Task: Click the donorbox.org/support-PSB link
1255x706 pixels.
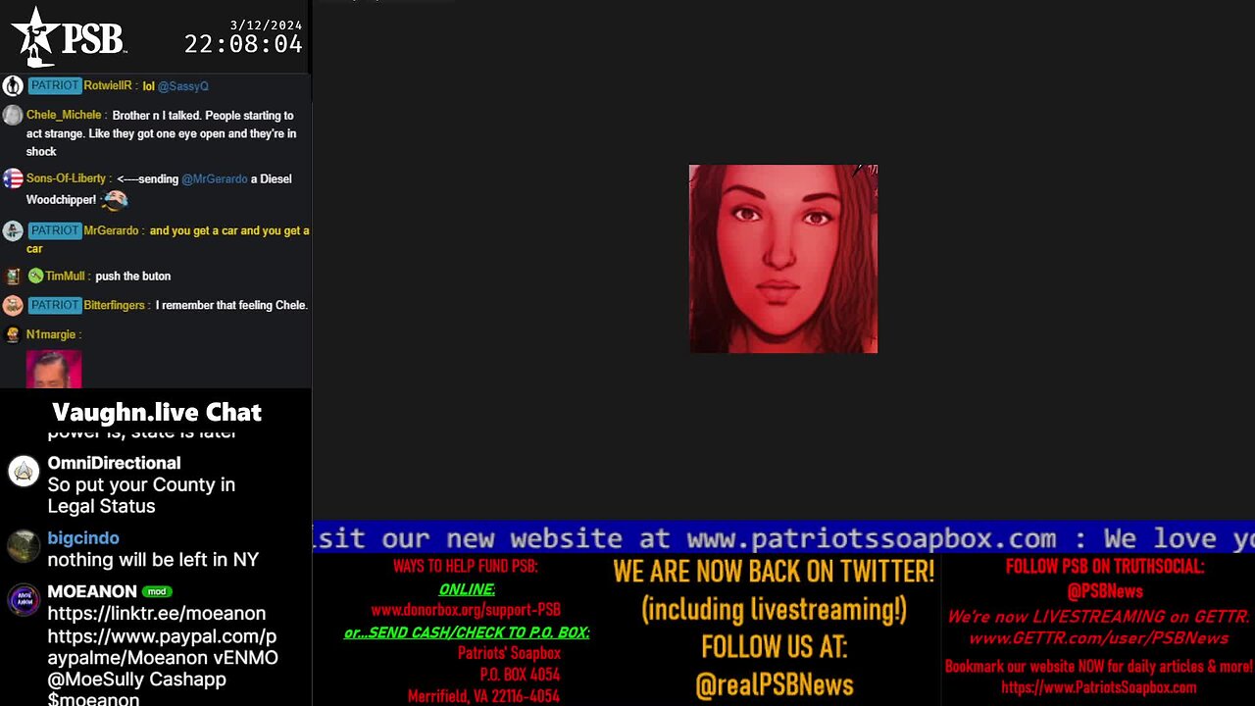Action: coord(466,610)
